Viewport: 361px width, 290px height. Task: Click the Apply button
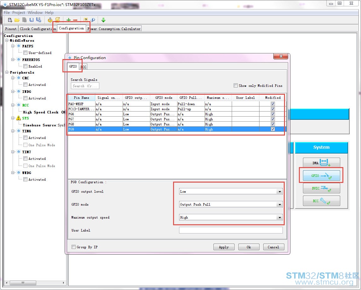click(x=224, y=247)
